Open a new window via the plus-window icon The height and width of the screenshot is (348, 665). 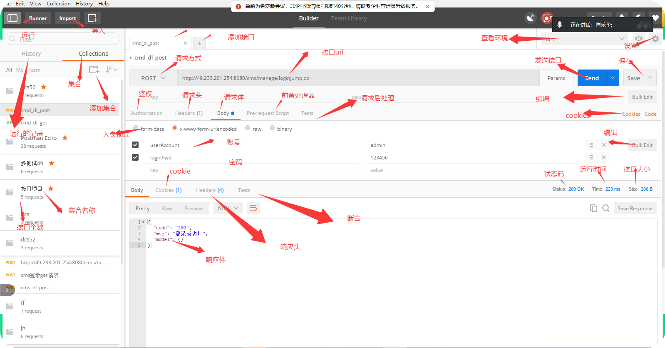pyautogui.click(x=92, y=18)
